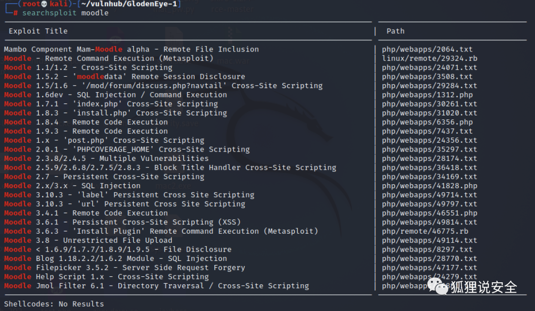Screen dimensions: 535x311
Task: Select path 'php/webapps/49814.txt'
Action: point(429,222)
